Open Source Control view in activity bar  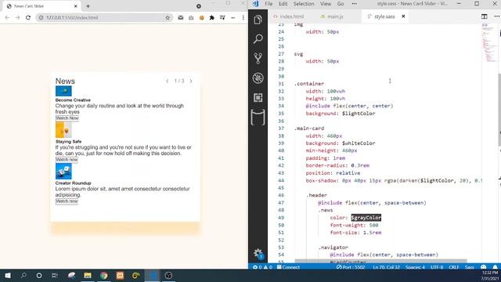point(258,58)
